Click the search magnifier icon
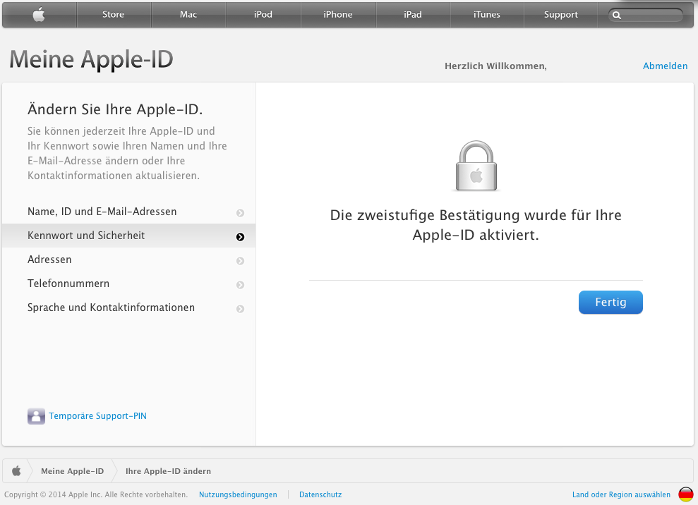The image size is (698, 505). [x=617, y=15]
